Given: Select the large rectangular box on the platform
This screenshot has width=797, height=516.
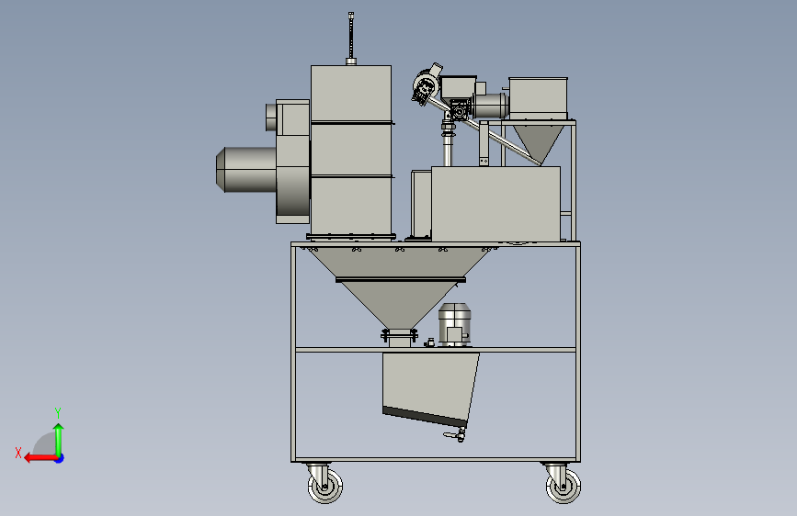Looking at the screenshot, I should [495, 204].
